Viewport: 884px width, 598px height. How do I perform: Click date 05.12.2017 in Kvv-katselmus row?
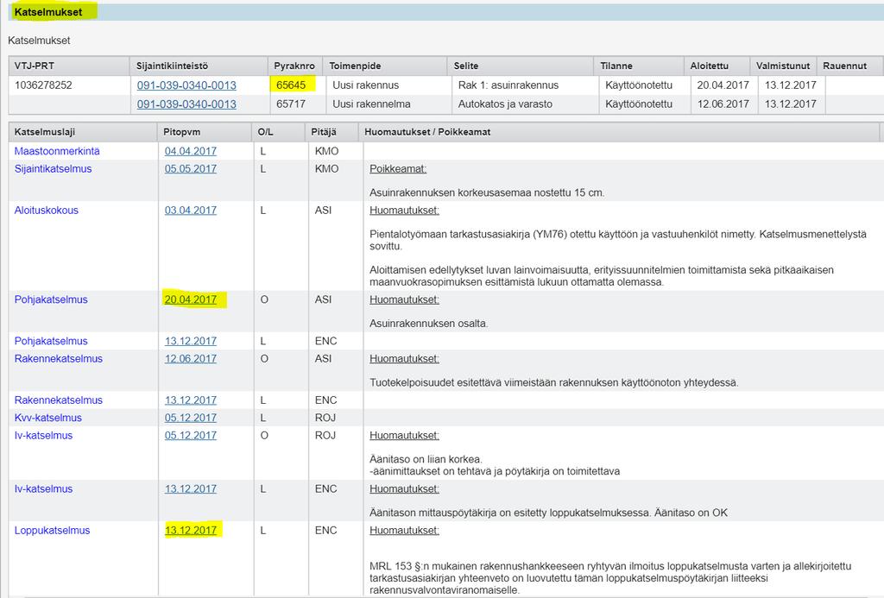pyautogui.click(x=191, y=418)
